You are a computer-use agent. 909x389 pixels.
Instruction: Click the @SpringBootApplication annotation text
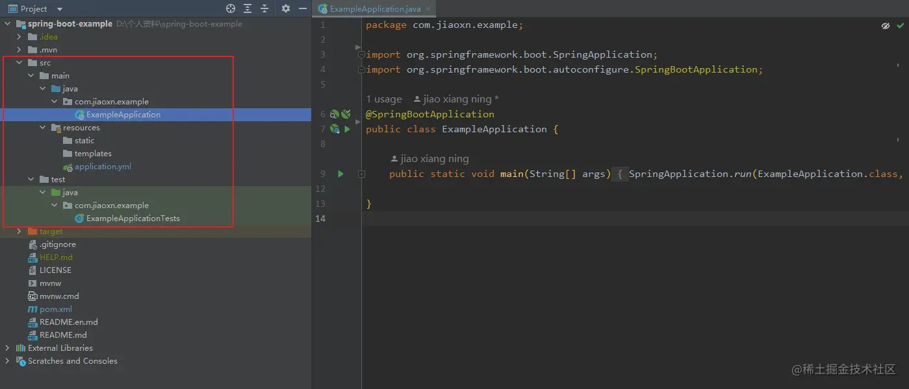(x=430, y=114)
